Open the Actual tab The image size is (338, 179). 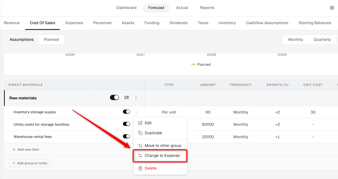(182, 8)
